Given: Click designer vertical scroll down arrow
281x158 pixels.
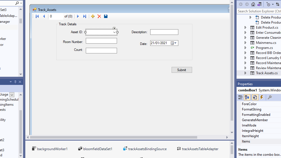Looking at the screenshot, I should (x=232, y=133).
